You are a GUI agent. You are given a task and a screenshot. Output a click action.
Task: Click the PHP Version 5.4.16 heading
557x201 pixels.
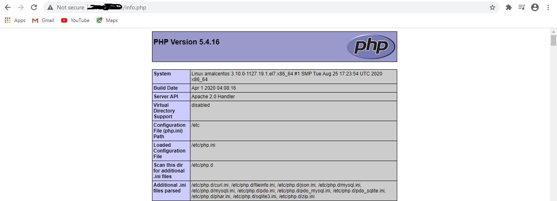[186, 42]
